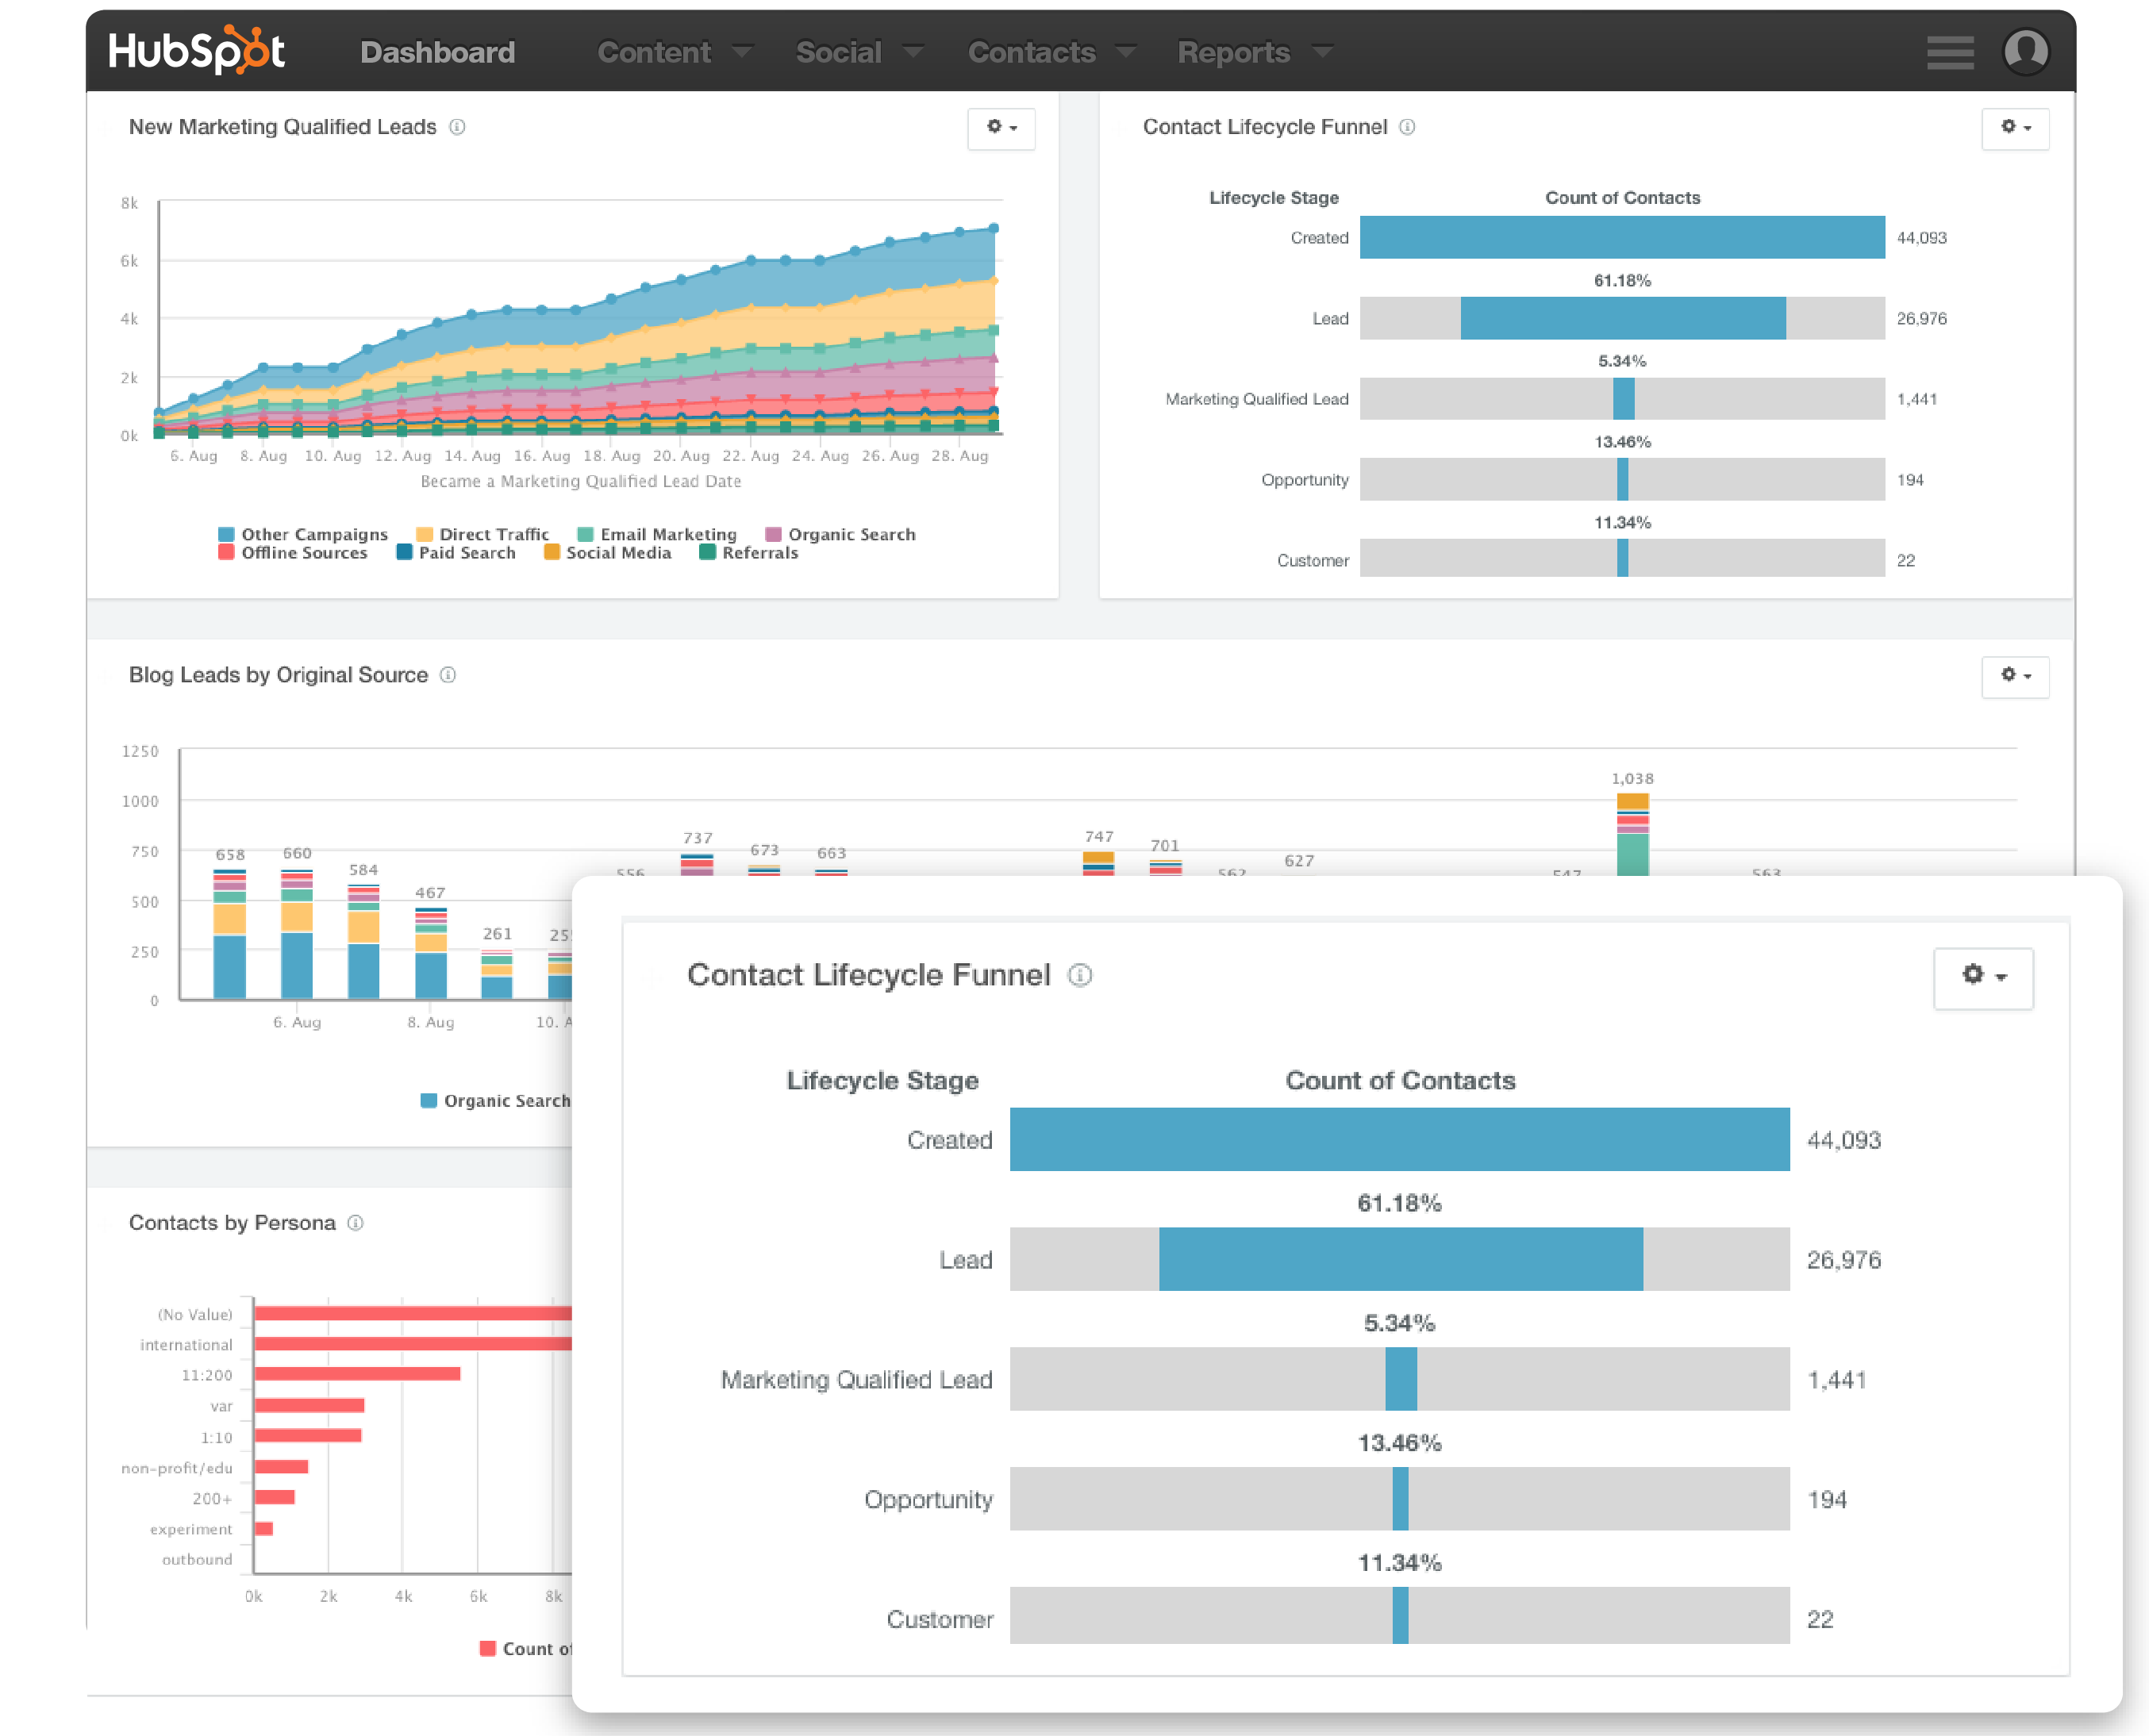Click info icon beside Blog Leads by Original Source
The height and width of the screenshot is (1736, 2149).
click(448, 675)
